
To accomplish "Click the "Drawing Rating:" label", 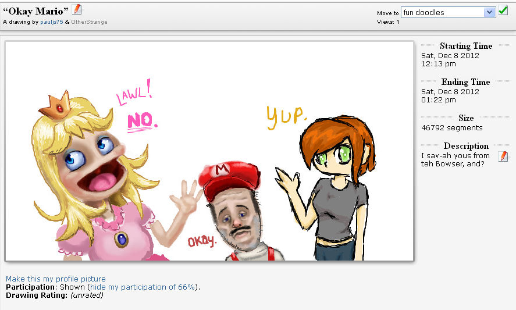I will point(37,295).
